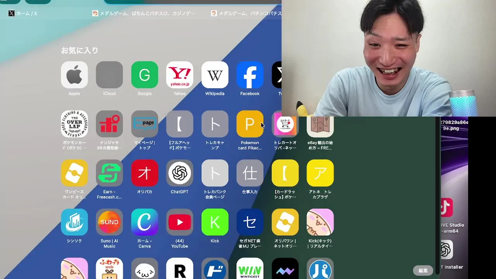Open the eBay輸出の始め方 bookmark
This screenshot has height=279, width=496.
click(x=320, y=127)
